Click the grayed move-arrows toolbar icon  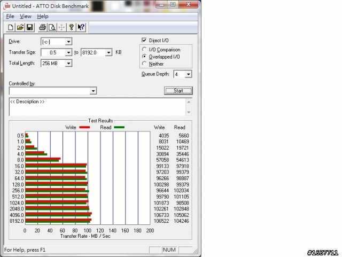[x=62, y=27]
